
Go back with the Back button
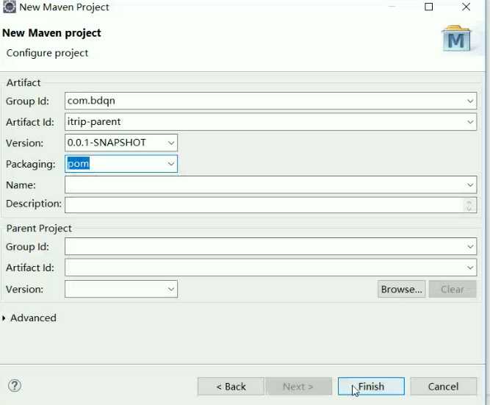point(231,386)
